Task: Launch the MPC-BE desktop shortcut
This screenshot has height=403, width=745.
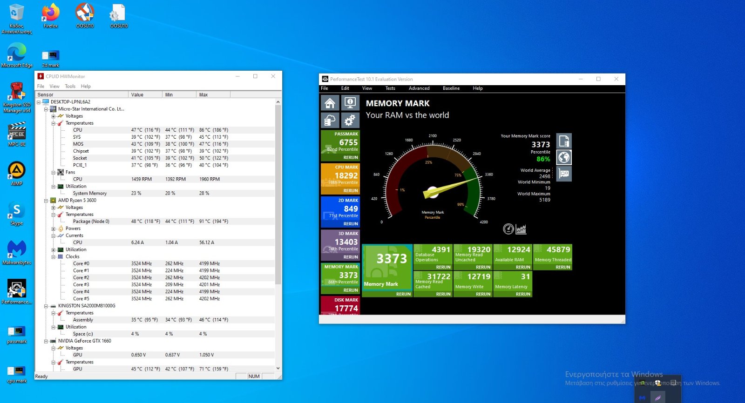Action: (x=17, y=134)
